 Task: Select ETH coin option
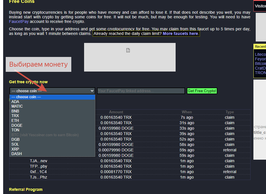(x=52, y=120)
